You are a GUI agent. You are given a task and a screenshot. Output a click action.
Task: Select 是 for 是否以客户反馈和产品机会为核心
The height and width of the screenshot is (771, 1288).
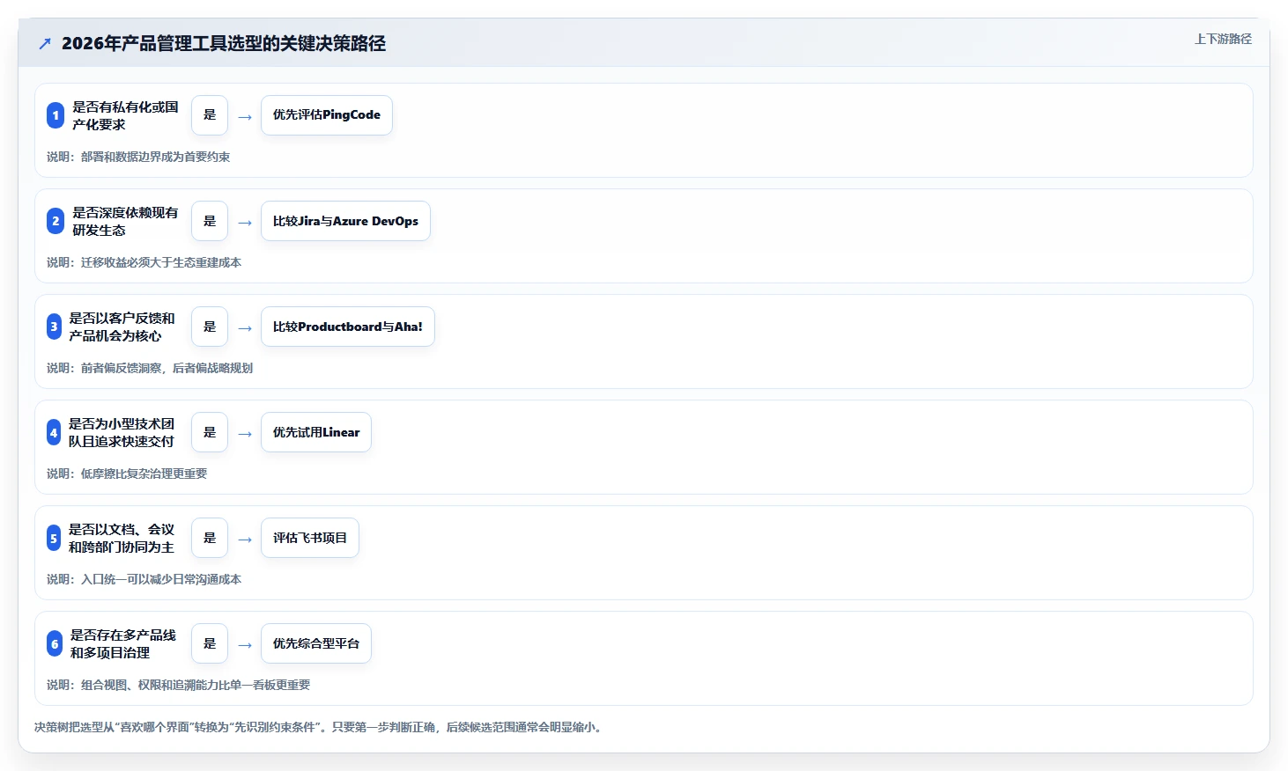(x=210, y=327)
